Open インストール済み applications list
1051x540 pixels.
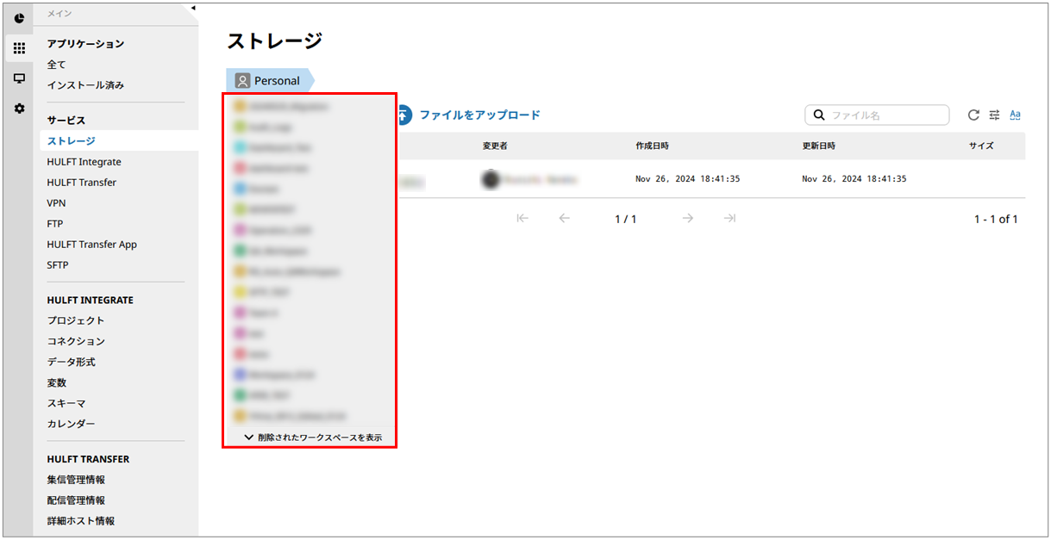[85, 85]
